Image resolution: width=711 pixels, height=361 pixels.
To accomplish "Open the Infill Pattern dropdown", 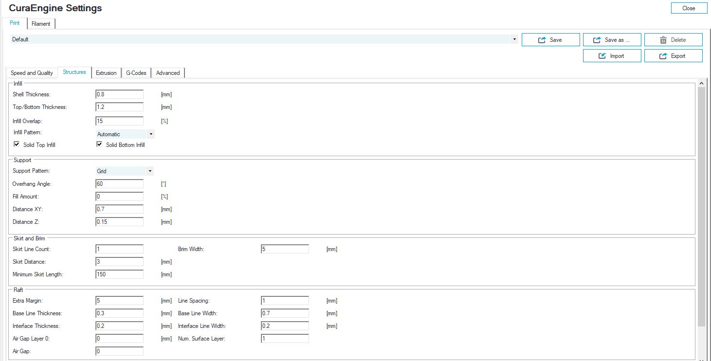I will (125, 134).
